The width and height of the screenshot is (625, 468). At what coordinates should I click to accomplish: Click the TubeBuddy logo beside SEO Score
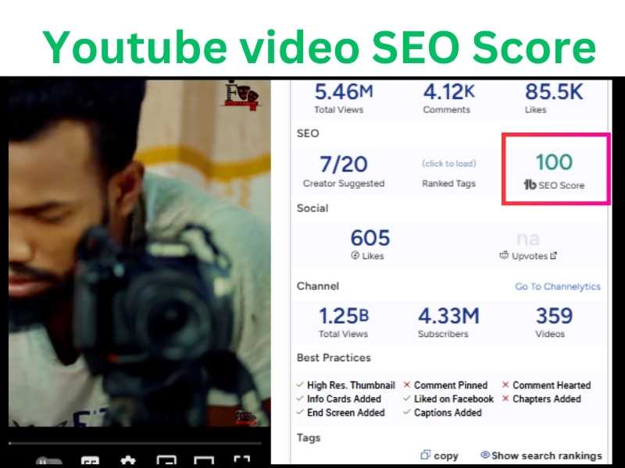click(x=530, y=185)
